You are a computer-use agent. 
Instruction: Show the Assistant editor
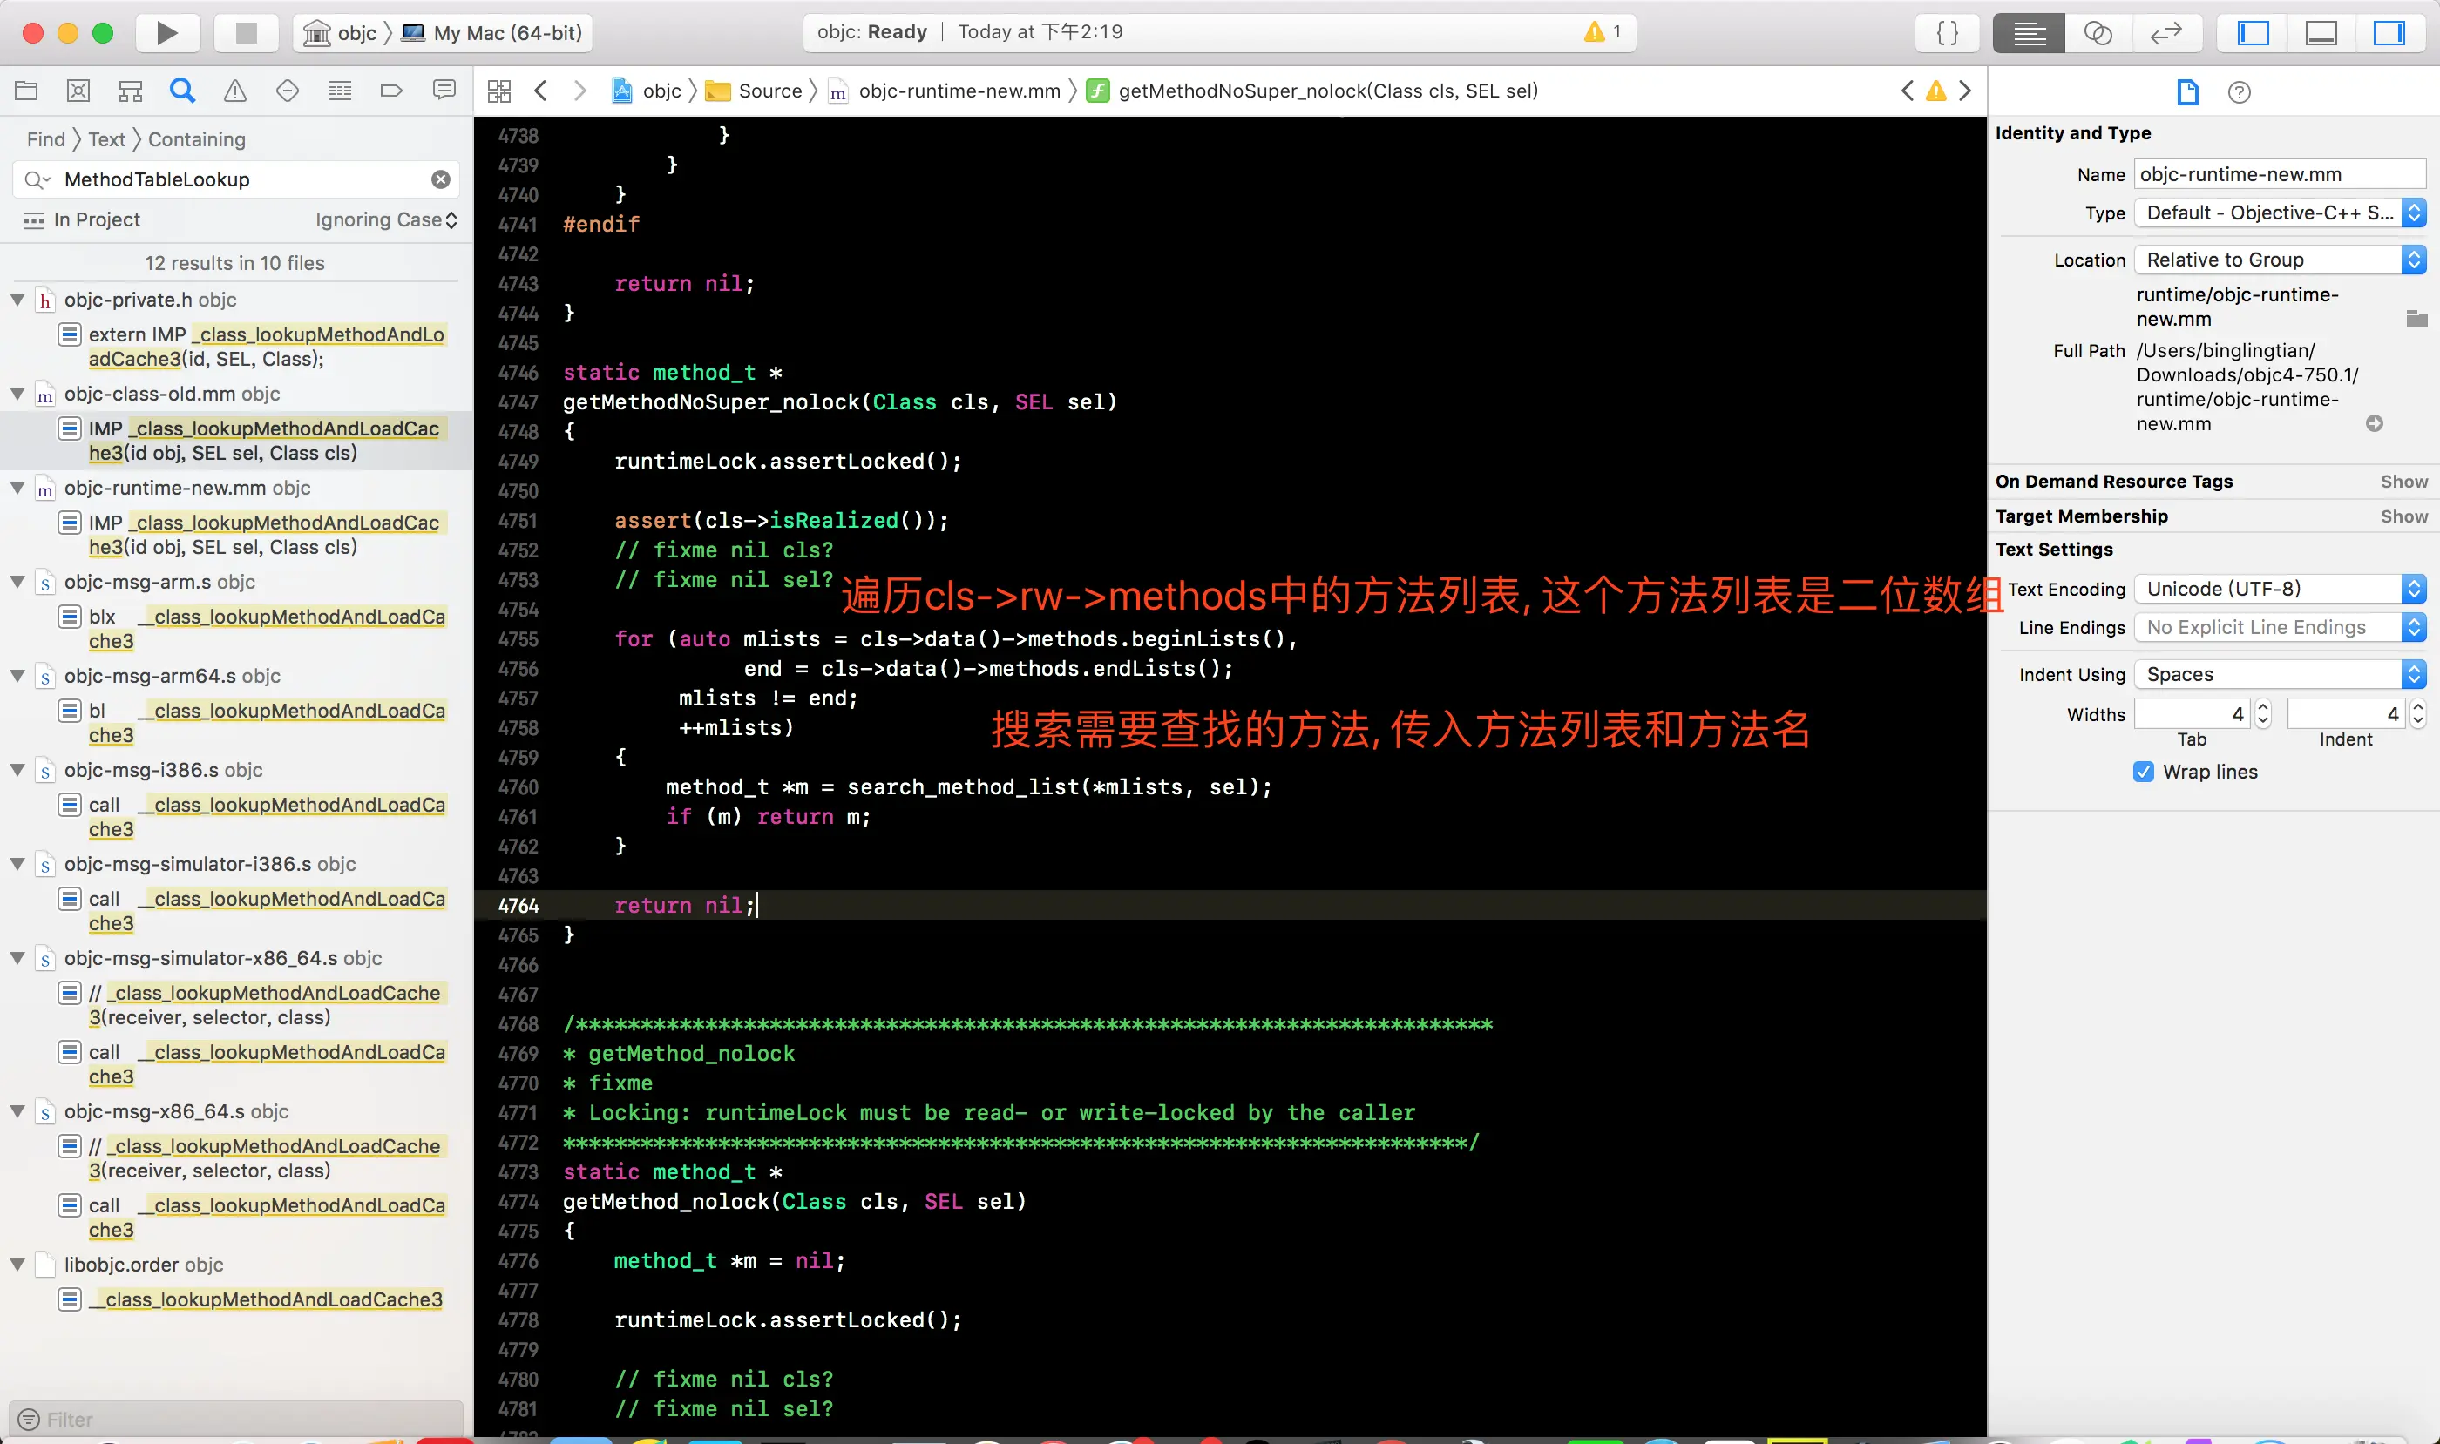click(x=2098, y=33)
